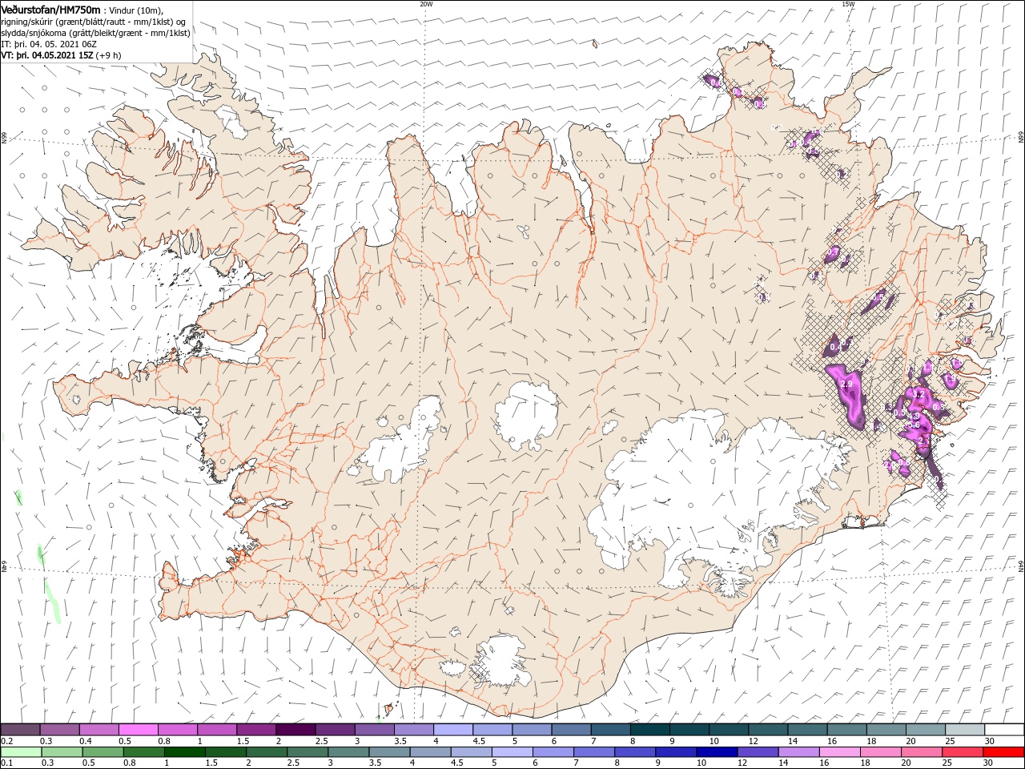Viewport: 1025px width, 769px height.
Task: Pick the deep blue 10–12 rain swatch
Action: click(x=717, y=752)
